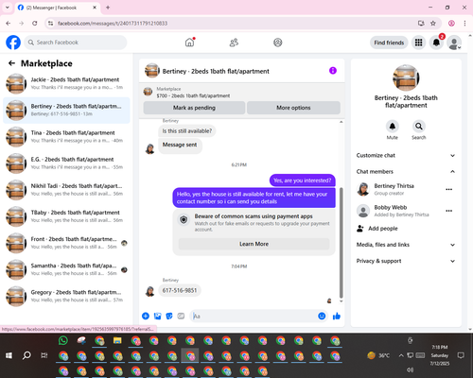Open Front conversation in list
473x378 pixels.
(66, 243)
